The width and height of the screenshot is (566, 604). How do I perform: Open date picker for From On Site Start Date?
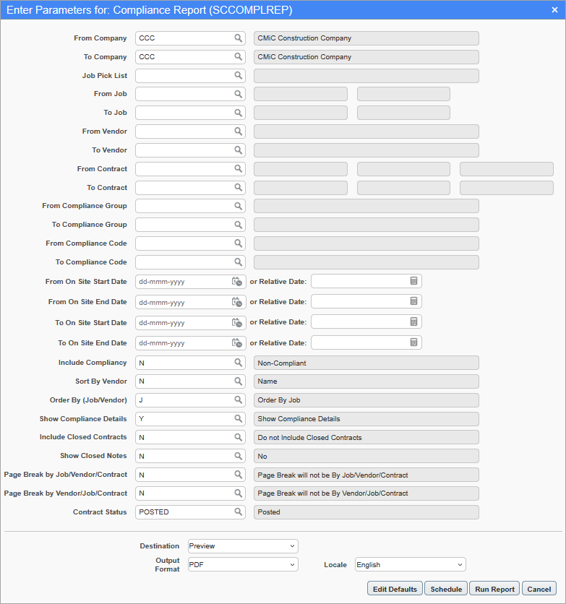(237, 281)
